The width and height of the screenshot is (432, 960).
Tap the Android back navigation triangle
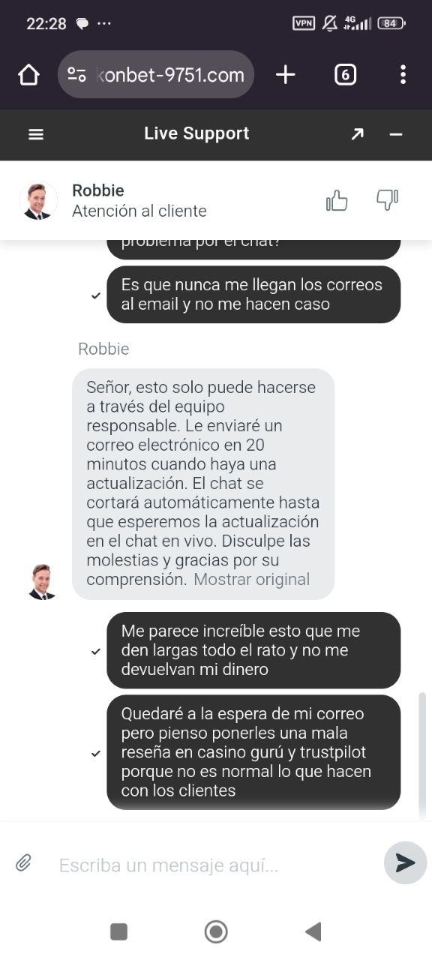point(313,931)
